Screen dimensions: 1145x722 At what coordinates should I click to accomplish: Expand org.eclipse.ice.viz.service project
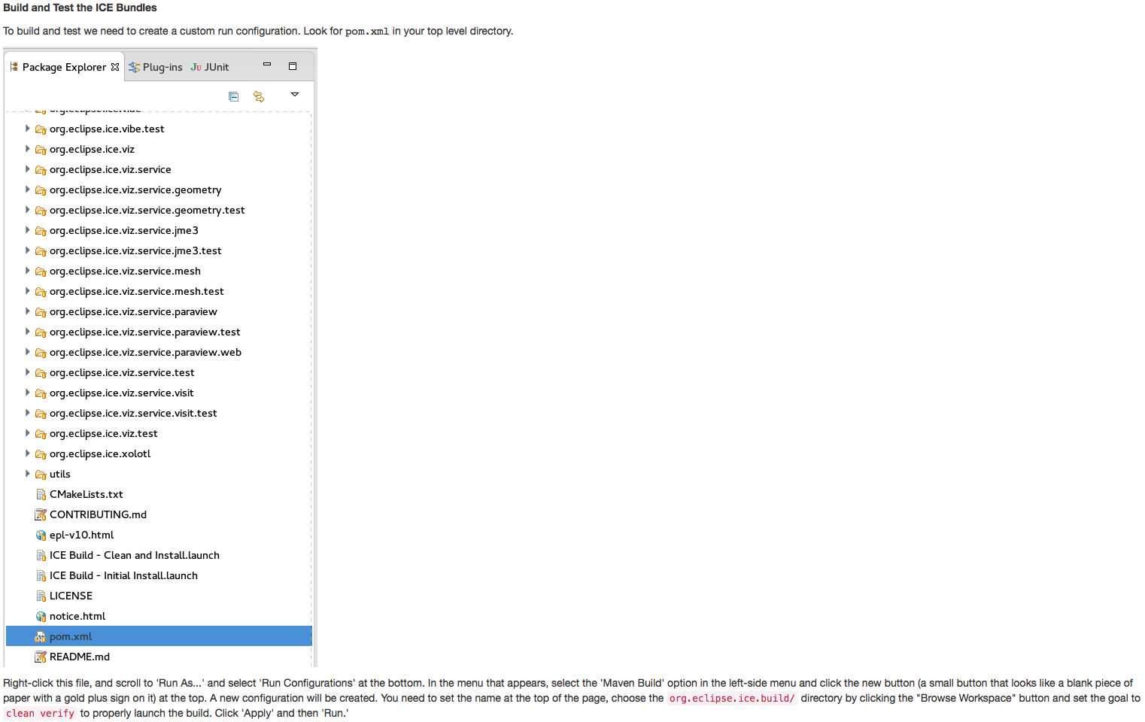click(28, 169)
